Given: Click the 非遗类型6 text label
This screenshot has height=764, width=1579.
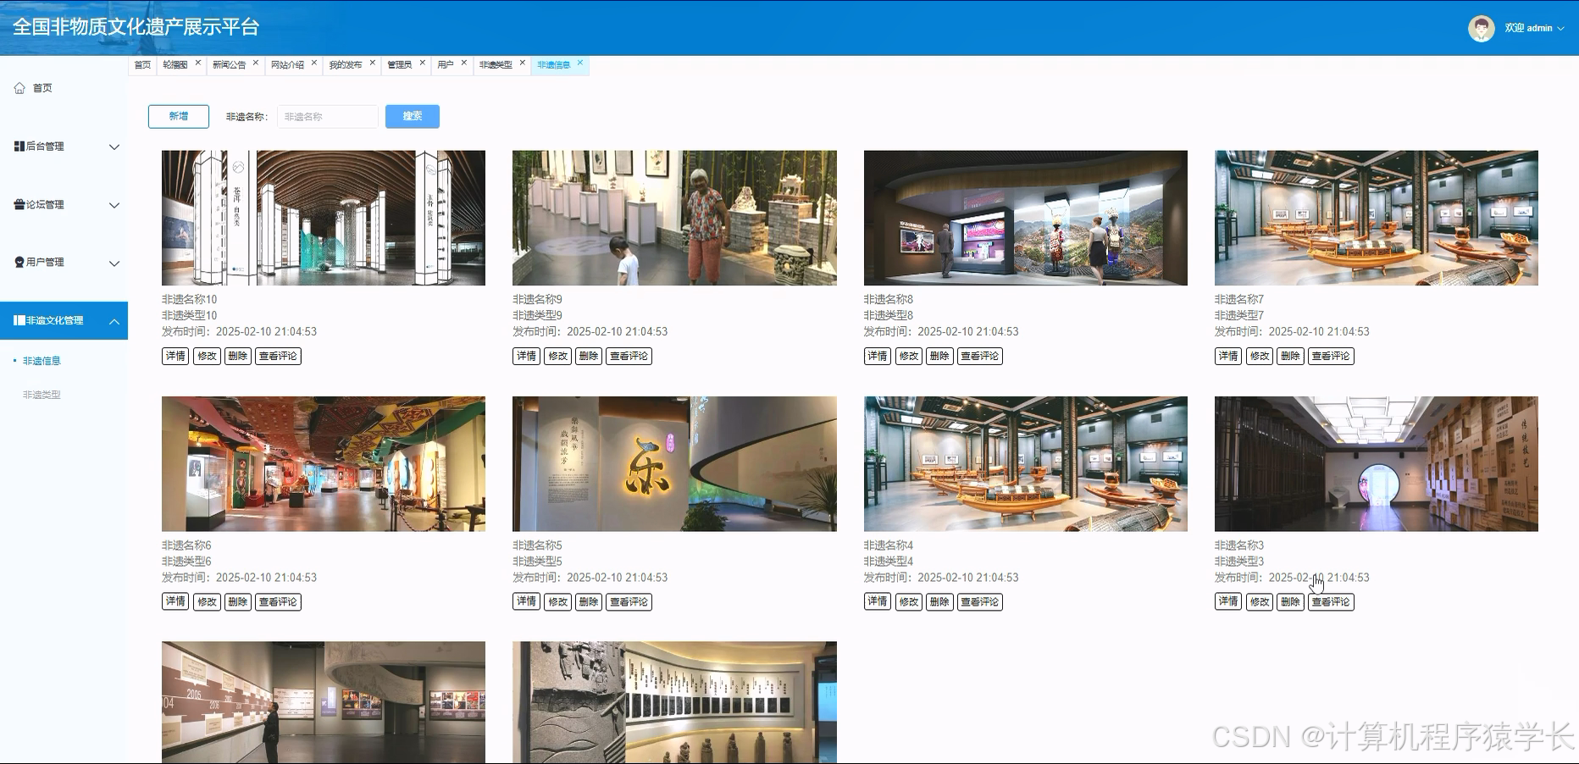Looking at the screenshot, I should pos(186,562).
